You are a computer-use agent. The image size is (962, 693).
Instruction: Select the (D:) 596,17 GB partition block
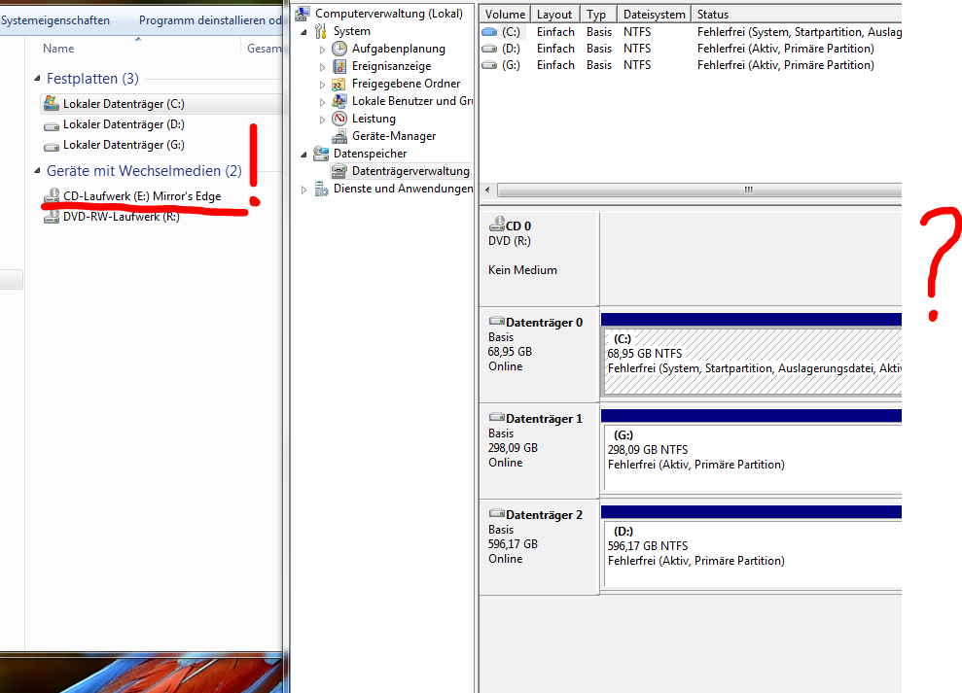(x=751, y=553)
